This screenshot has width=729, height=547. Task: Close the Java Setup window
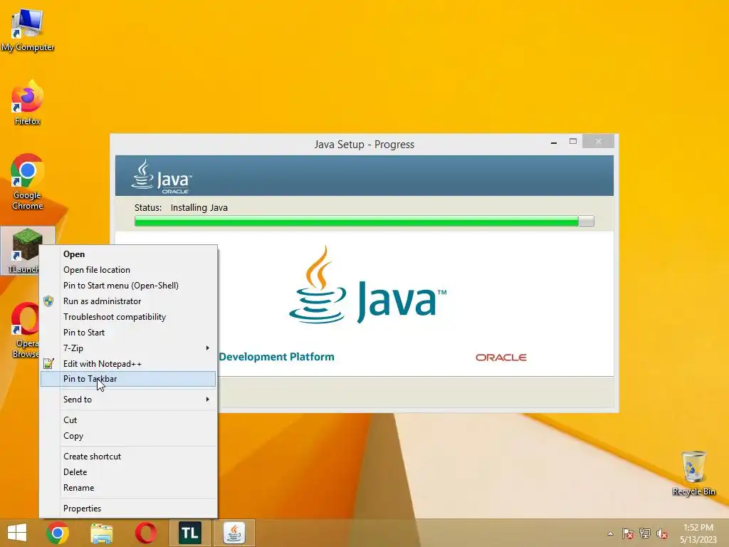[x=598, y=142]
